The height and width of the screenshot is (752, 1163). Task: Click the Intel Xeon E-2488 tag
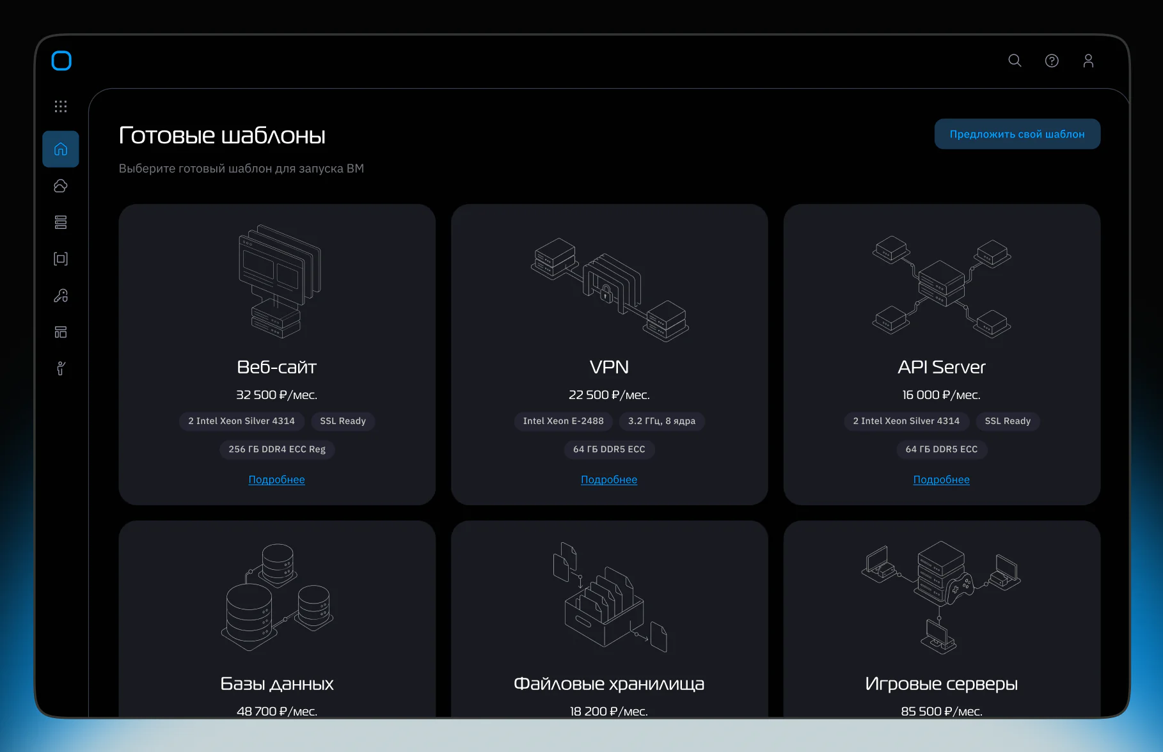pos(564,421)
